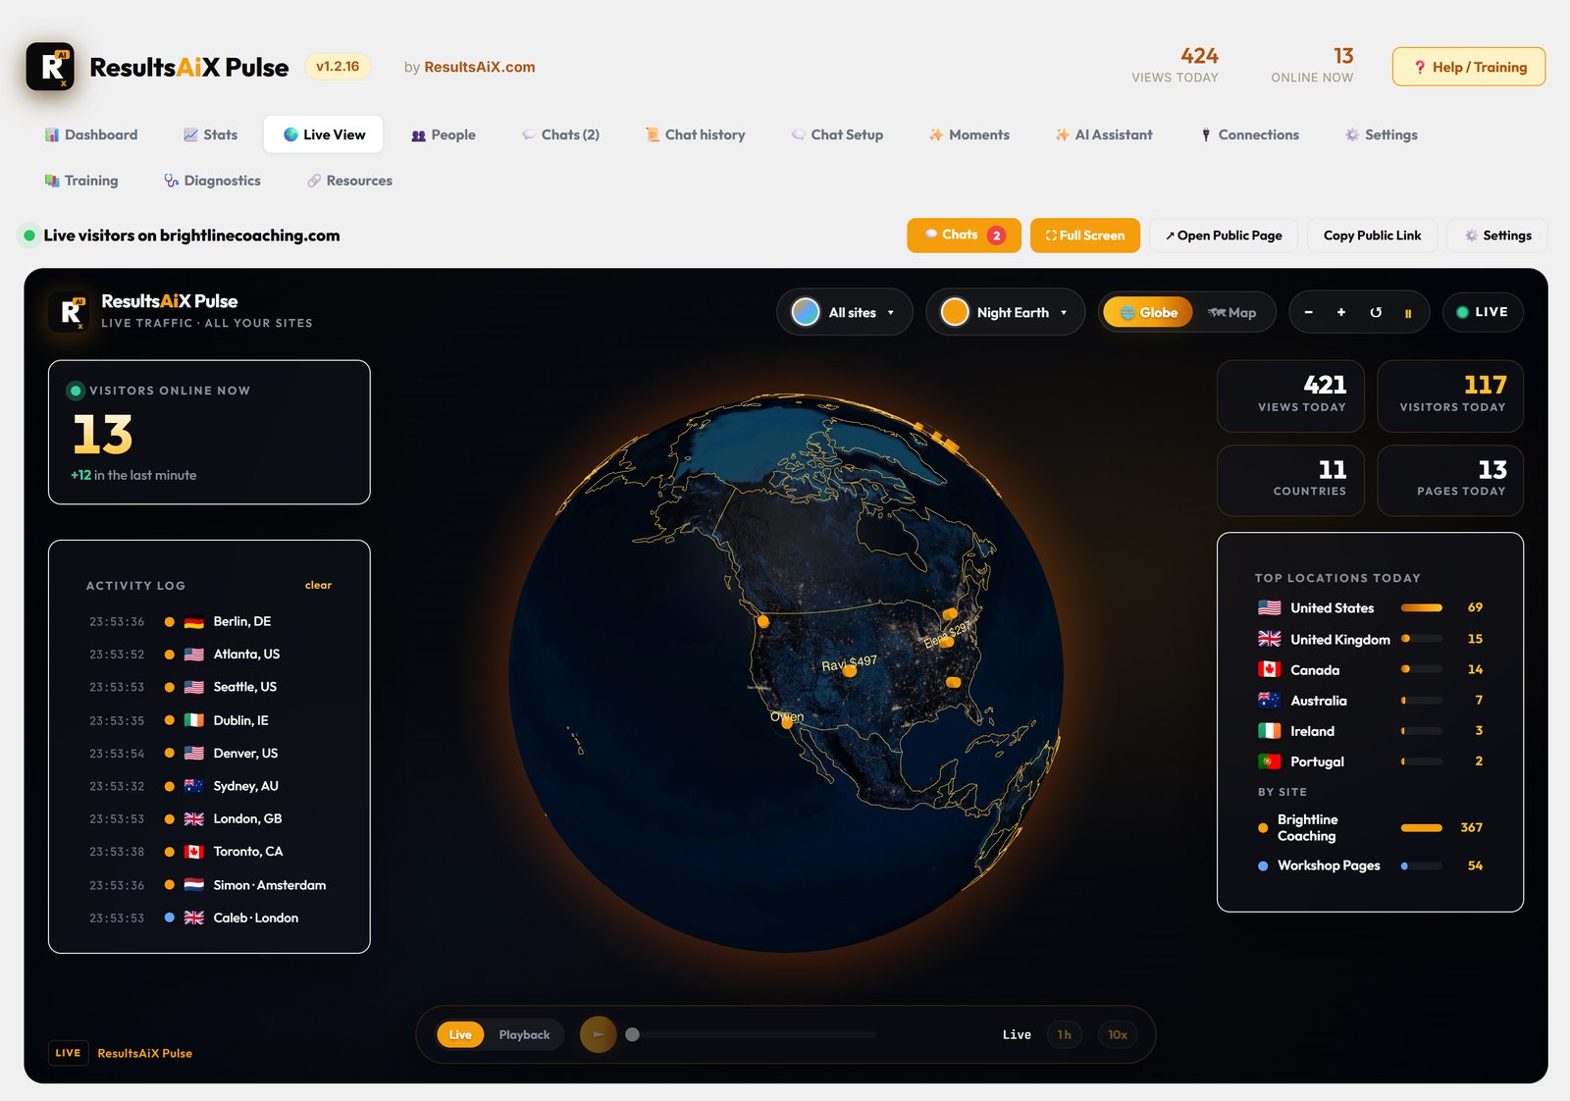Click the United States flag icon
The height and width of the screenshot is (1101, 1570).
tap(1270, 608)
